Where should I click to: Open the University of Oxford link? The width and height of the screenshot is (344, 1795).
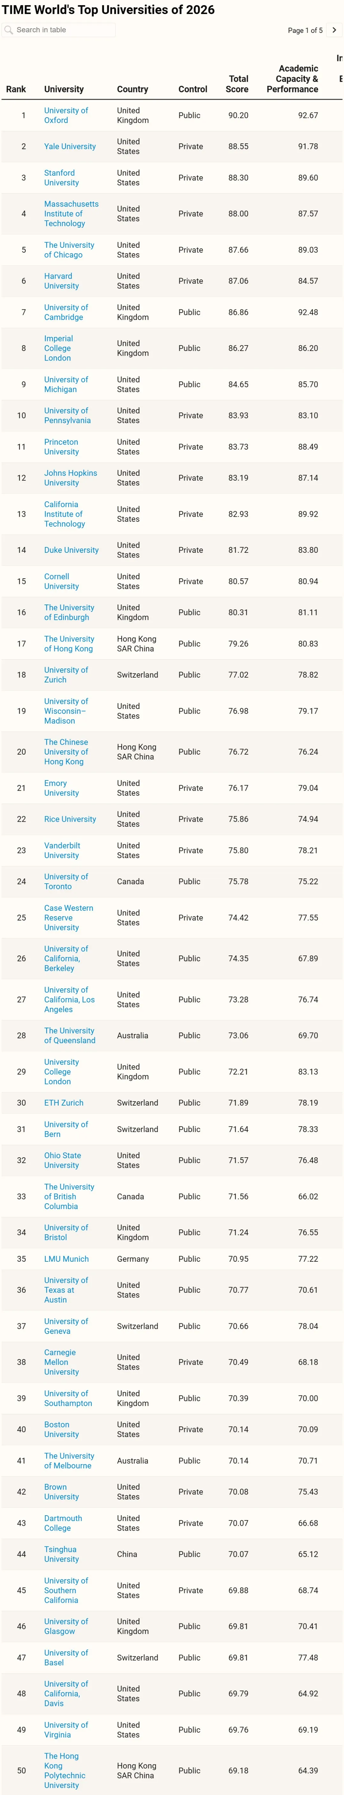coord(65,115)
